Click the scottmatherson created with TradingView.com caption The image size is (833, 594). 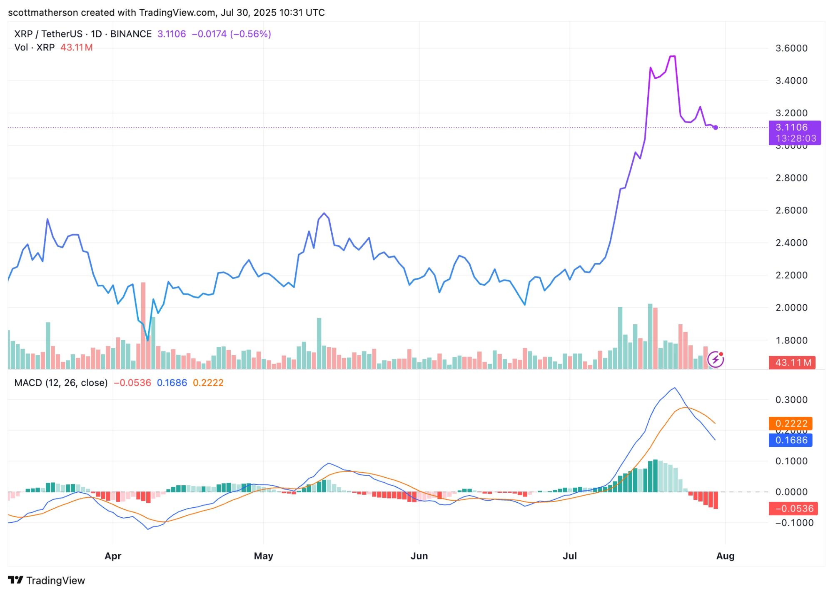click(x=166, y=13)
